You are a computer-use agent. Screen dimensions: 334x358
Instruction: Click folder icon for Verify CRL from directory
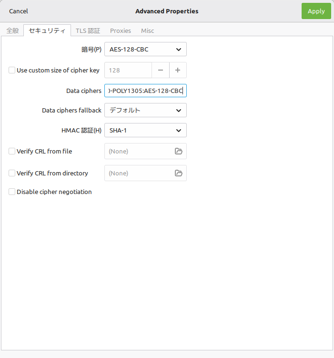(179, 173)
